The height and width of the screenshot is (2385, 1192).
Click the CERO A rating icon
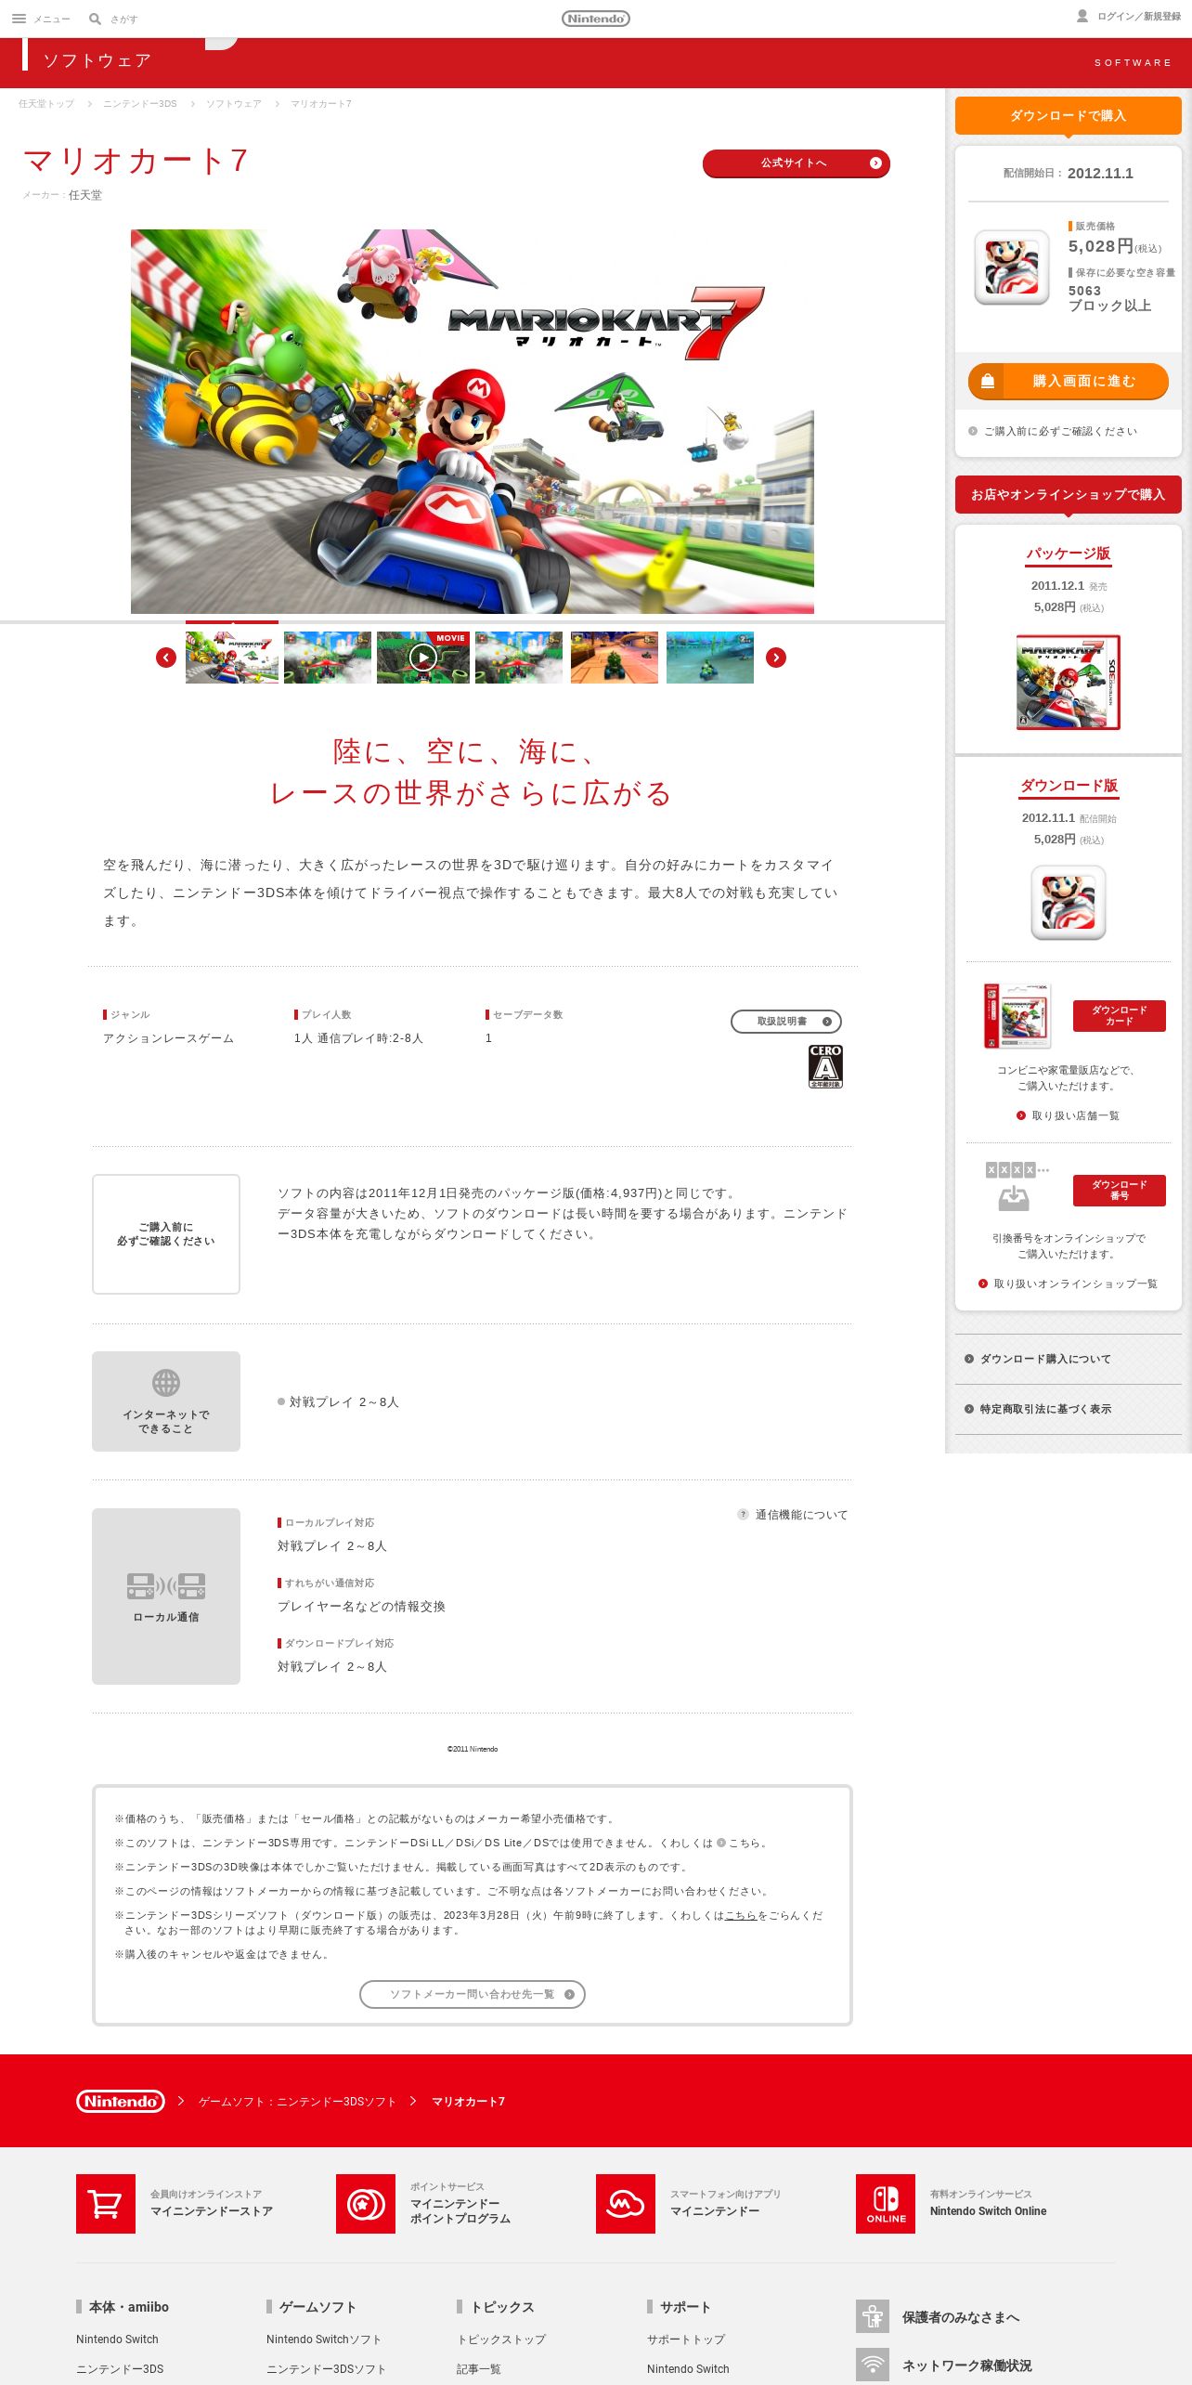[x=825, y=1066]
